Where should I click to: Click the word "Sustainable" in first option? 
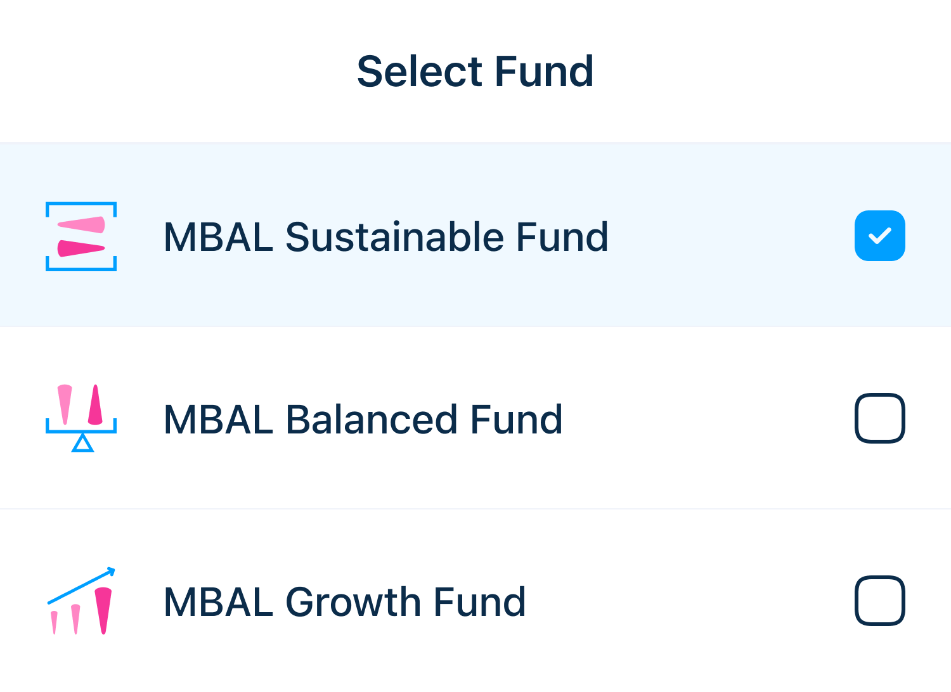click(x=394, y=237)
